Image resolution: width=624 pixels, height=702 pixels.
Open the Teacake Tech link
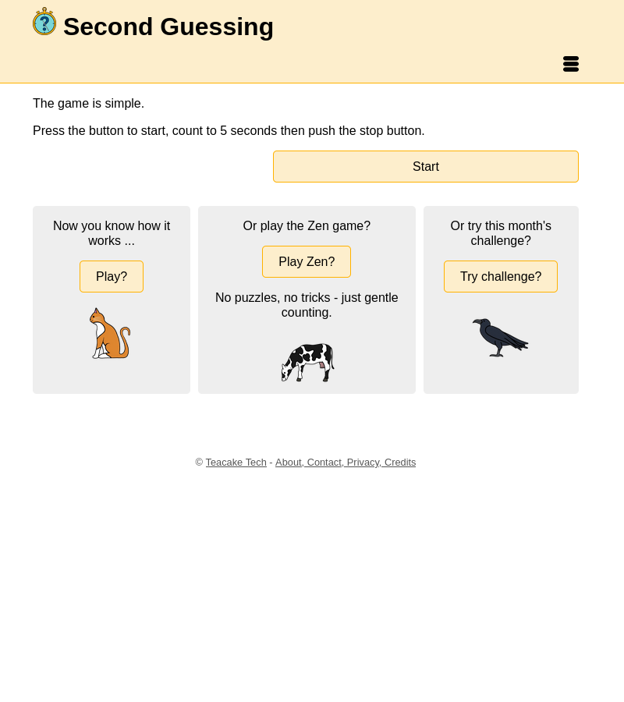point(236,463)
